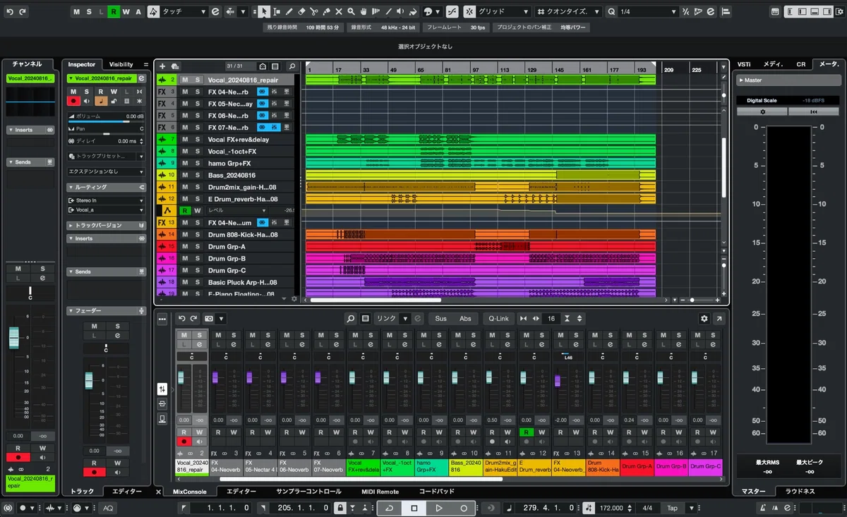
Task: Switch to the エディター lower zone tab
Action: [x=240, y=492]
